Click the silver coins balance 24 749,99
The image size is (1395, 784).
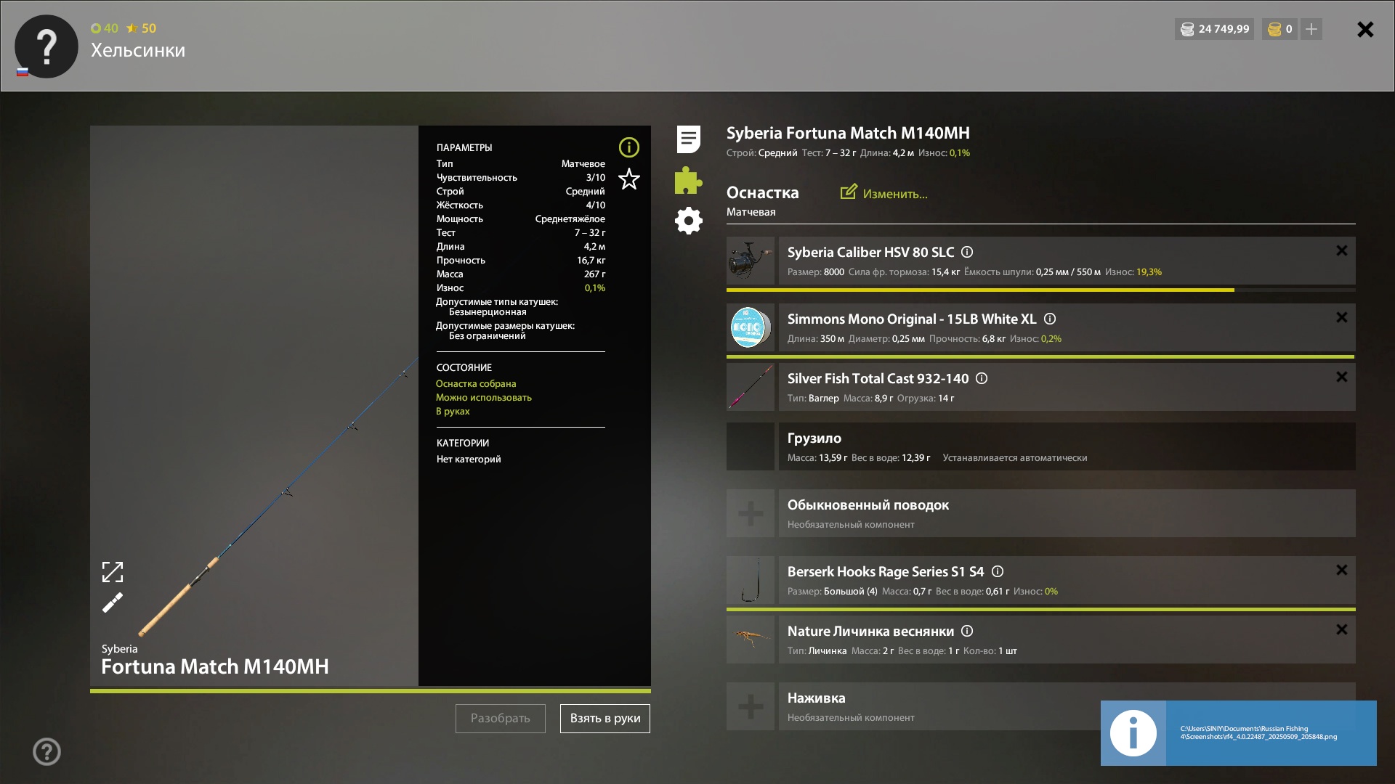[1214, 29]
